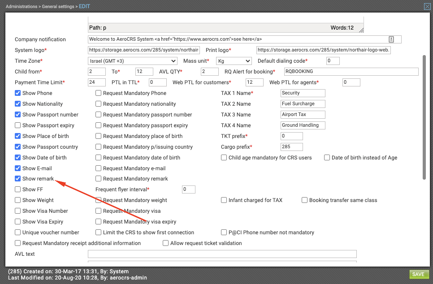433x284 pixels.
Task: Uncheck Show Passport country
Action: click(x=17, y=147)
